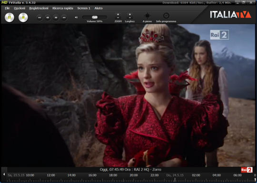This screenshot has height=183, width=257.
Task: Jump to 14:00 on the timeline
Action: coord(71,175)
